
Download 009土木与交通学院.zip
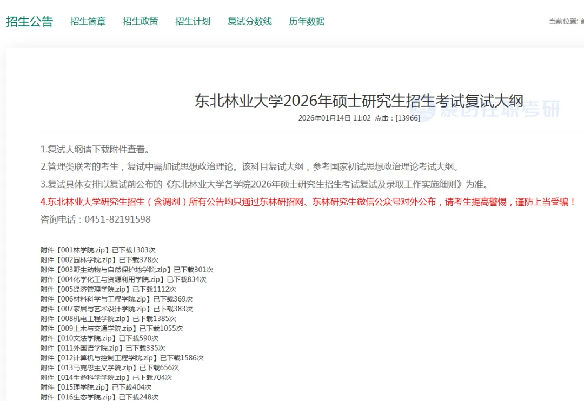pyautogui.click(x=96, y=329)
